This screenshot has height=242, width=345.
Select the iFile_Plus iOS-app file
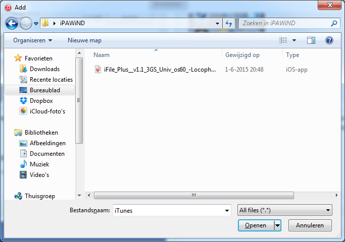click(x=155, y=70)
